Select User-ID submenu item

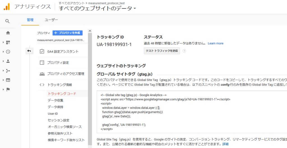point(53,114)
